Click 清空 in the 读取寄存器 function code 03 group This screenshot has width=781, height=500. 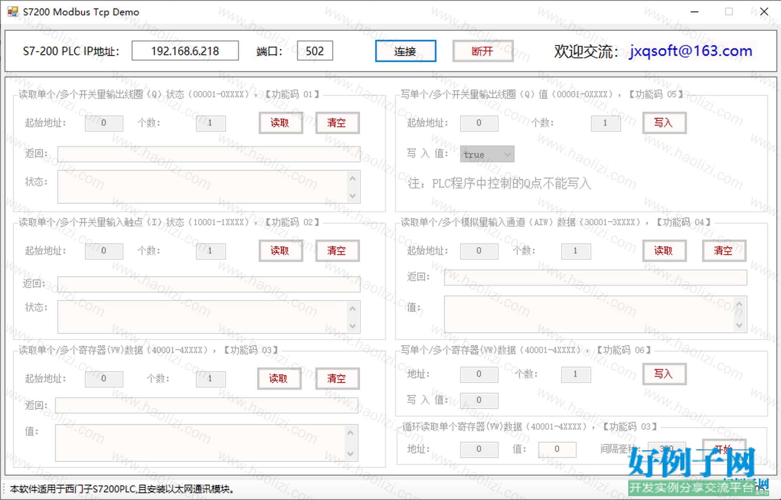[x=337, y=379]
